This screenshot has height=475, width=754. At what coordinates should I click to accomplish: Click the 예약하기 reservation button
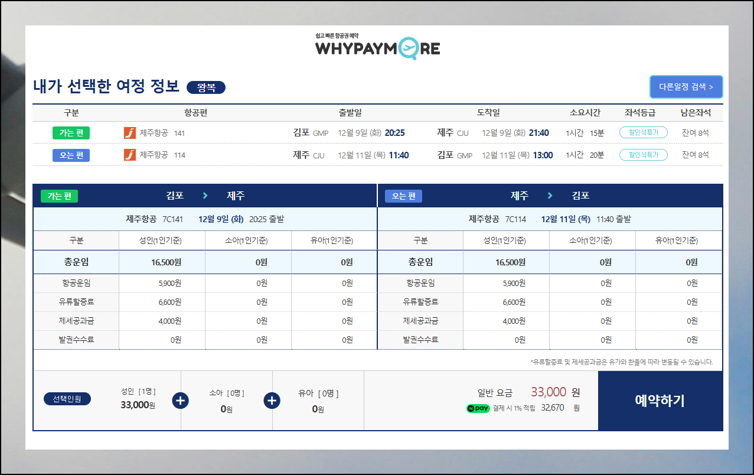point(660,401)
